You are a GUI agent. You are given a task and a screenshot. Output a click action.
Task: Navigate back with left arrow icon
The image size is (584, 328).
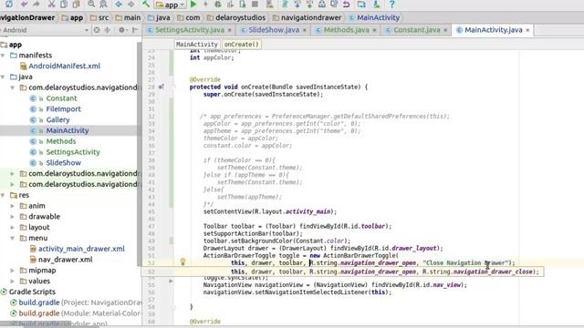pyautogui.click(x=119, y=4)
